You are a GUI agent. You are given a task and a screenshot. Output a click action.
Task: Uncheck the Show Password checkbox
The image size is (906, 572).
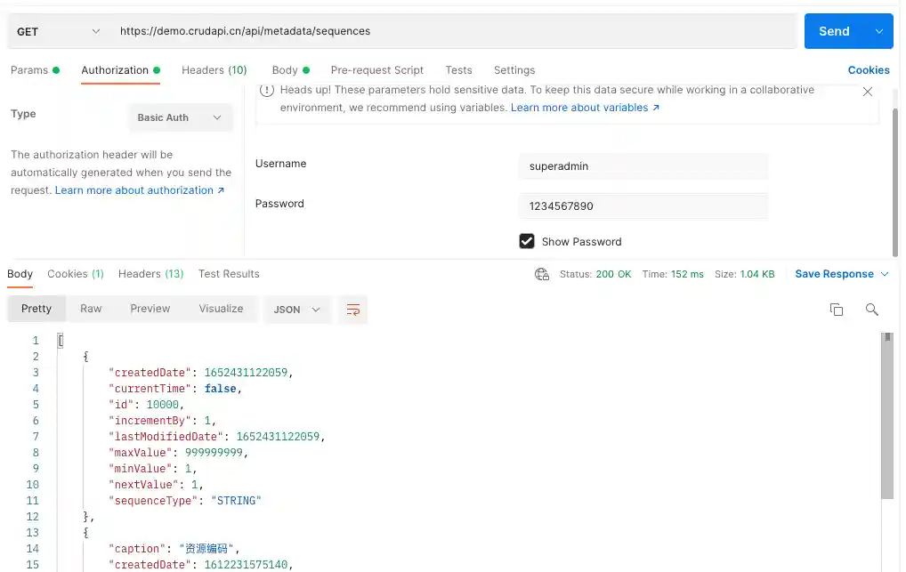(527, 240)
